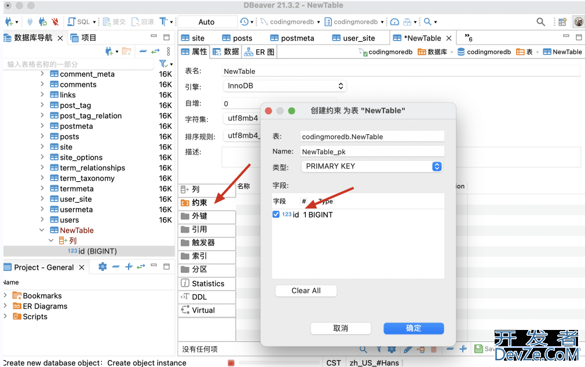
Task: Switch to the user_site editor tab
Action: pyautogui.click(x=353, y=38)
